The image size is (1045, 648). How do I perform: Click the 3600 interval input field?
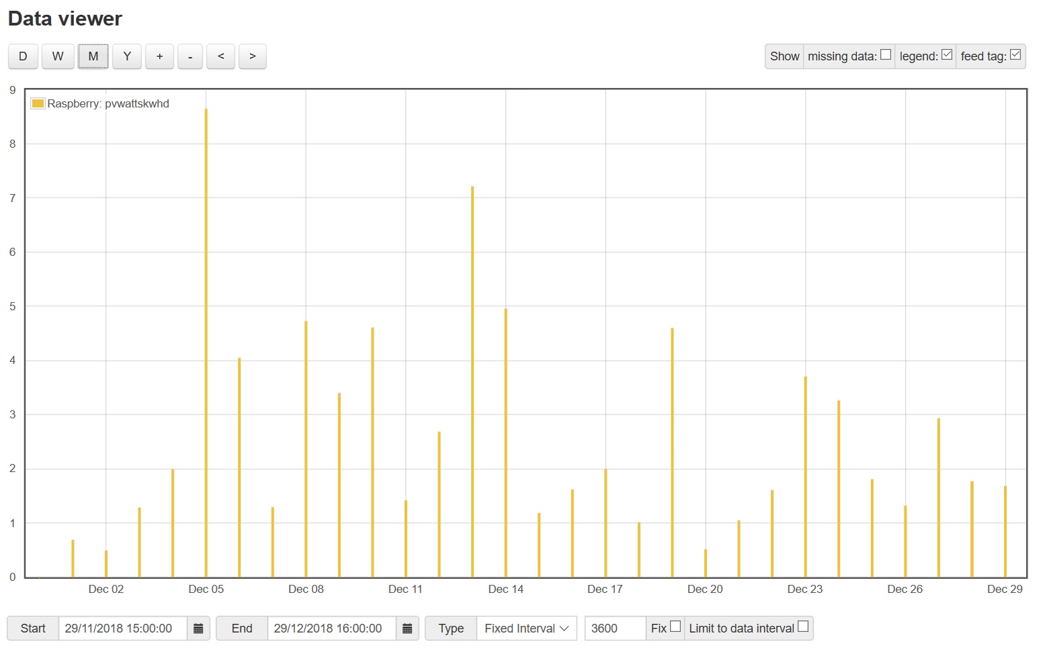click(614, 629)
